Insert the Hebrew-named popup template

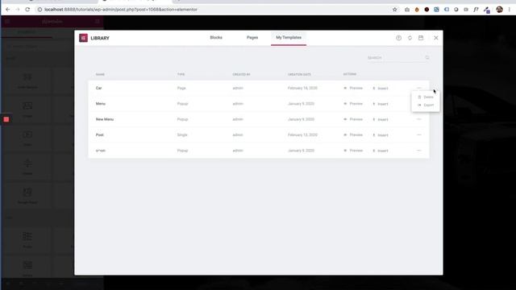381,151
